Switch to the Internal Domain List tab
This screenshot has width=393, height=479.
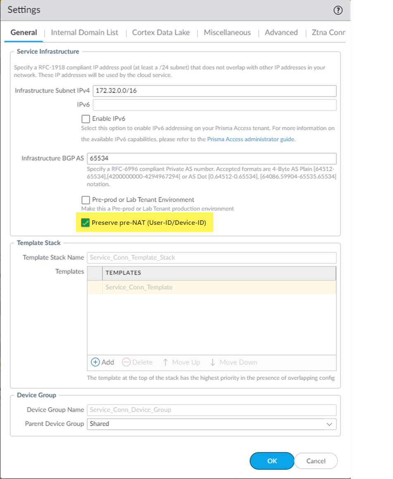click(84, 32)
